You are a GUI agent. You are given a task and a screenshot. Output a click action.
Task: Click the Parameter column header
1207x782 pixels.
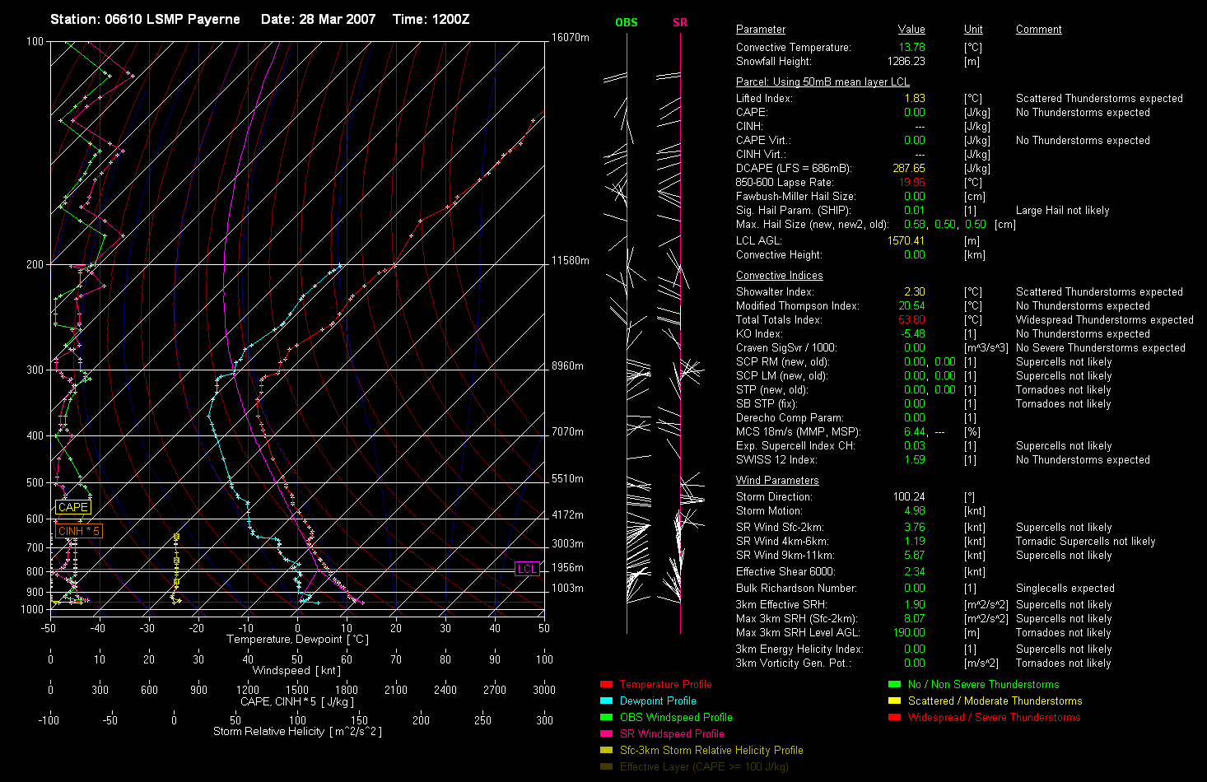760,30
